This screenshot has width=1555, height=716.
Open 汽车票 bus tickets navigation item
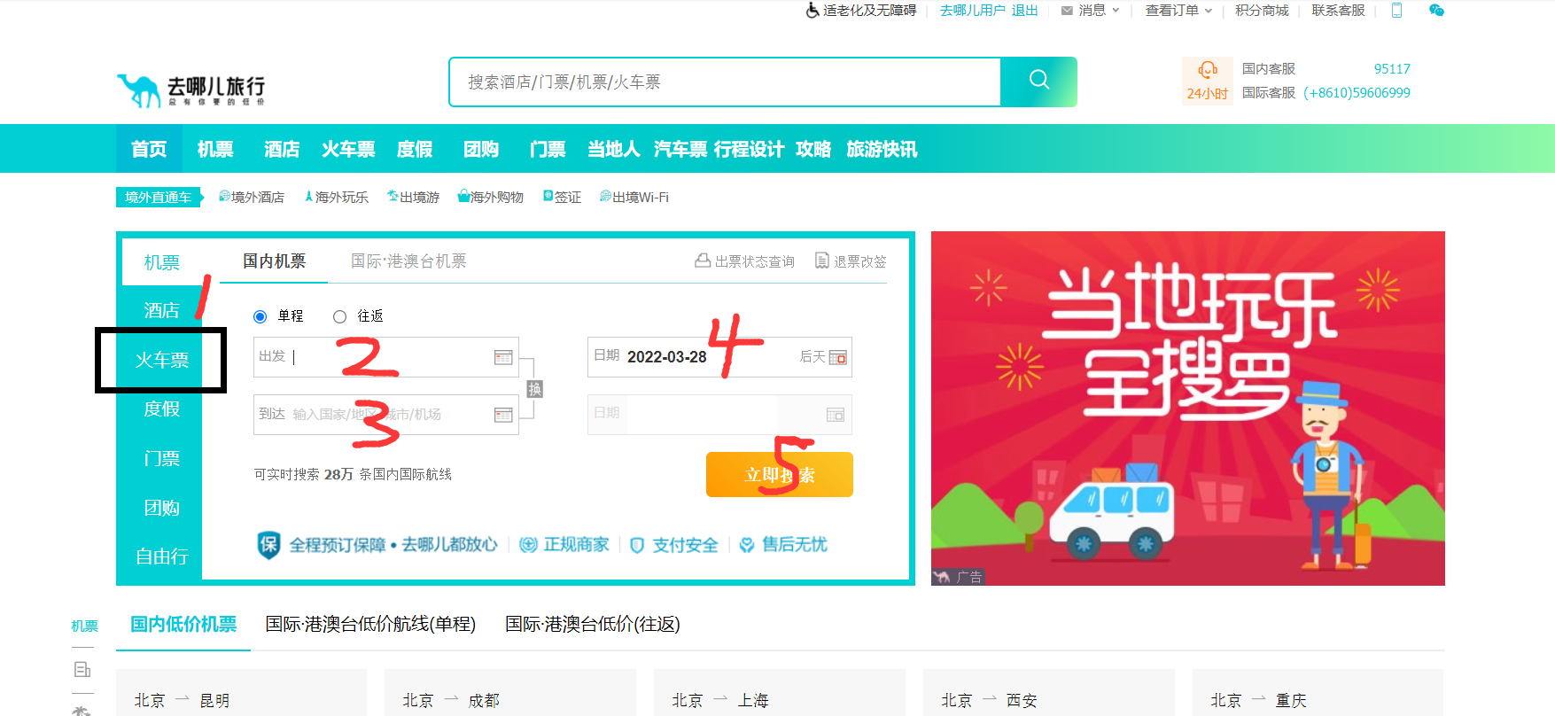pos(680,149)
